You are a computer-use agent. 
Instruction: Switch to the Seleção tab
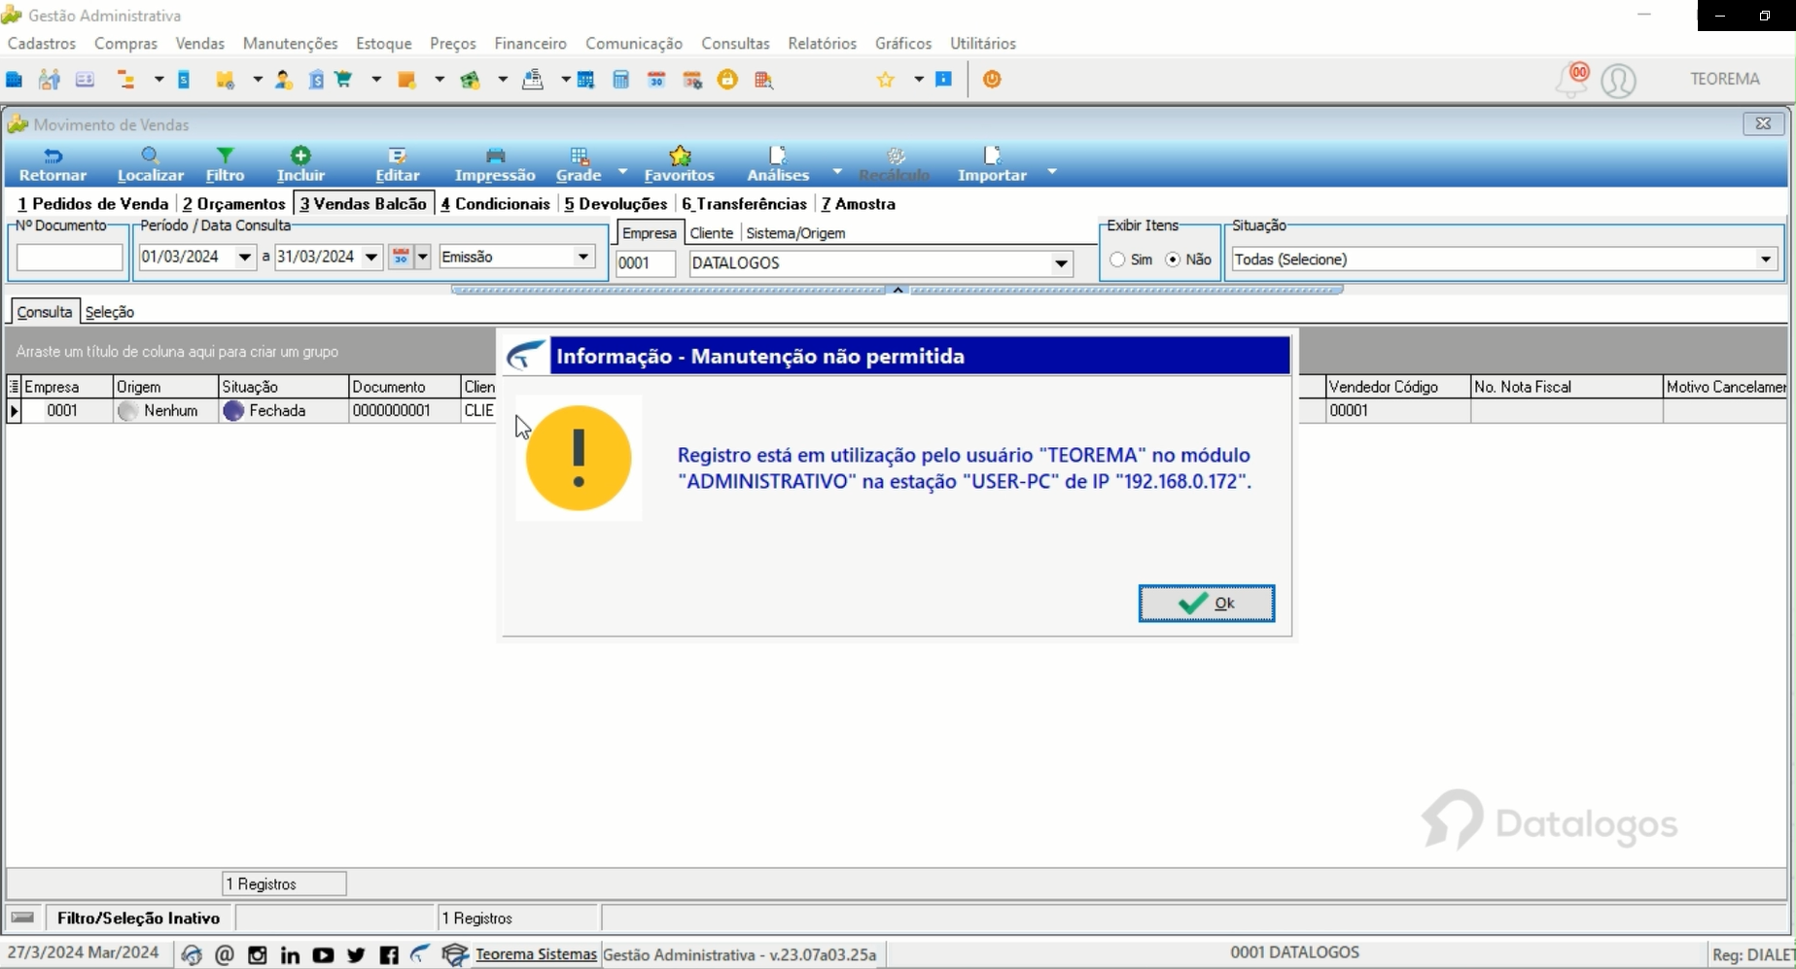click(110, 312)
